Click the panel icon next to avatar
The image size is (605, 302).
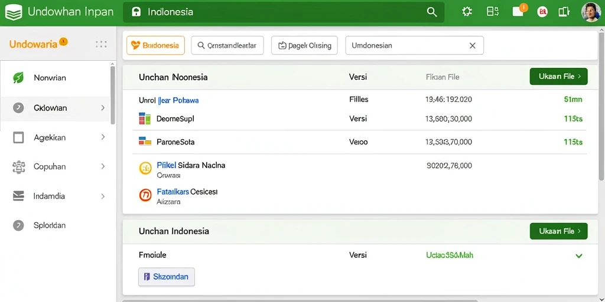[x=564, y=12]
